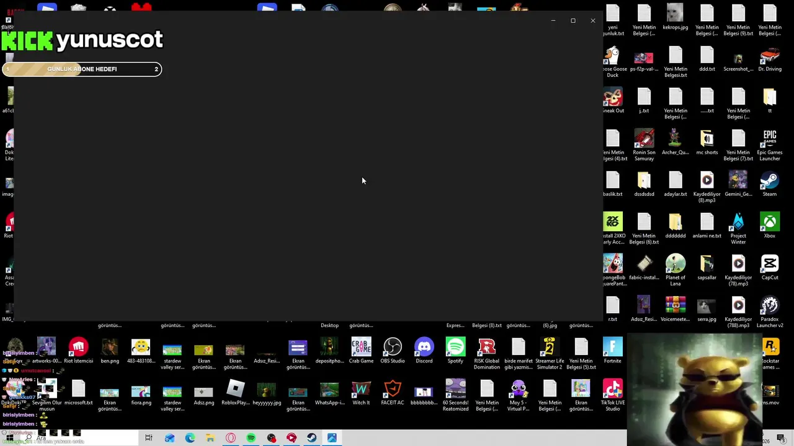The image size is (794, 446).
Task: Switch to Steam on the taskbar
Action: click(311, 438)
